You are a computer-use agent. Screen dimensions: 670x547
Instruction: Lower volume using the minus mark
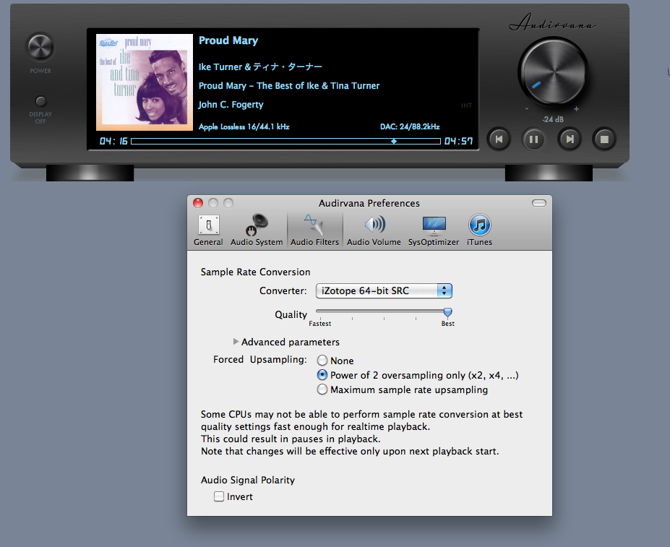pos(527,109)
